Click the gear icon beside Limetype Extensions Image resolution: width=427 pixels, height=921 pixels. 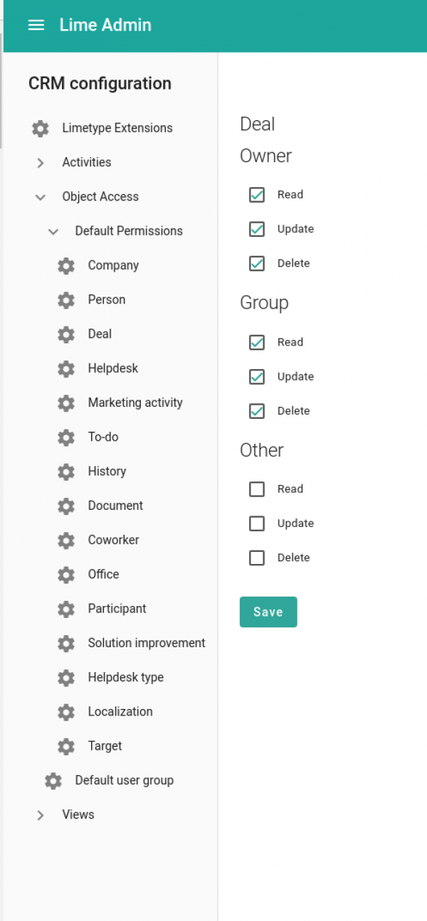click(41, 129)
